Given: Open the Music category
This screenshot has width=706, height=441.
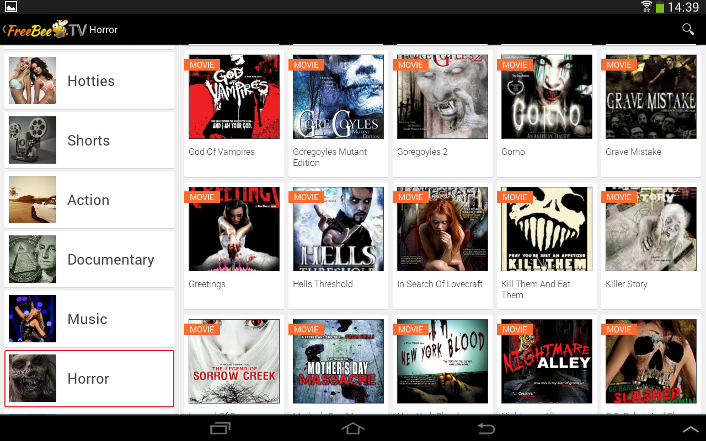Looking at the screenshot, I should (89, 319).
